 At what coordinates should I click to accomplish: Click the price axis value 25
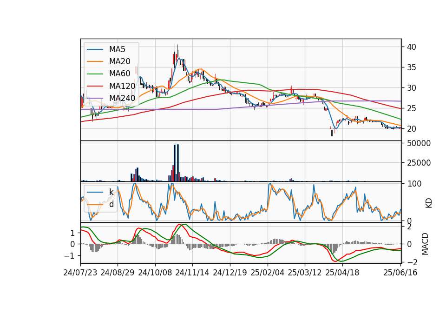pos(411,108)
